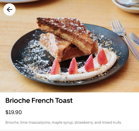Screen dimensions: 139x131
Task: Click the rightmost strawberry on the mascarpone
Action: pos(102,57)
